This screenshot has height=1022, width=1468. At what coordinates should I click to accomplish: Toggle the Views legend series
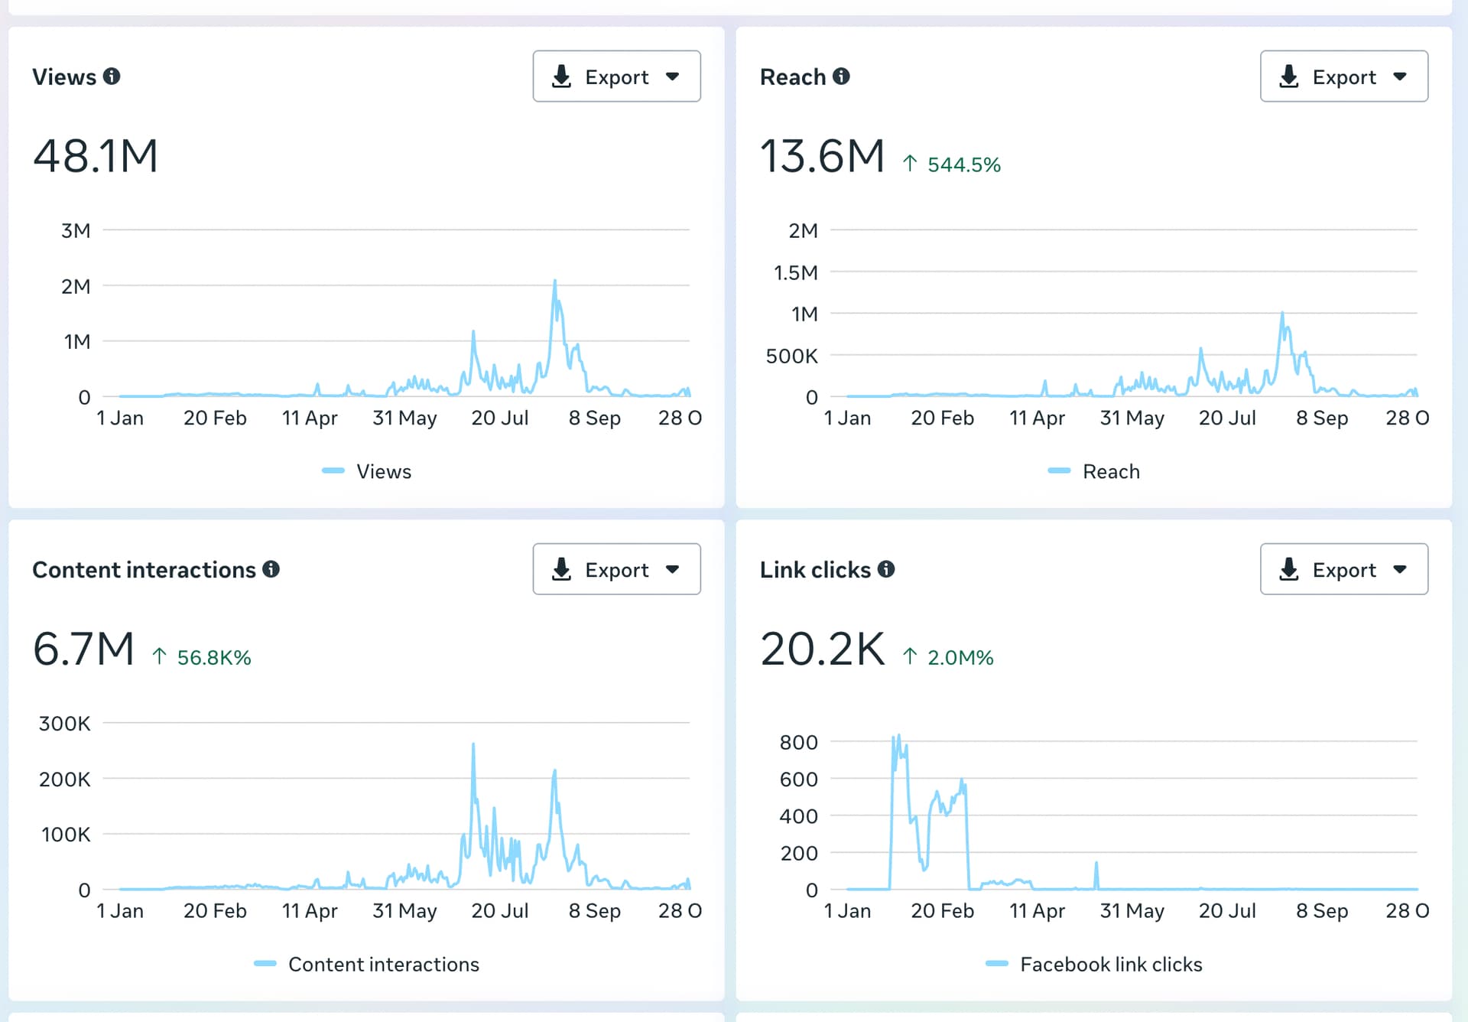383,471
